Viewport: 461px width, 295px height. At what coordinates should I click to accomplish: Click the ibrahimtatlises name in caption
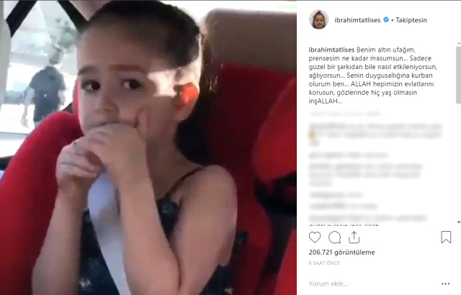(331, 50)
